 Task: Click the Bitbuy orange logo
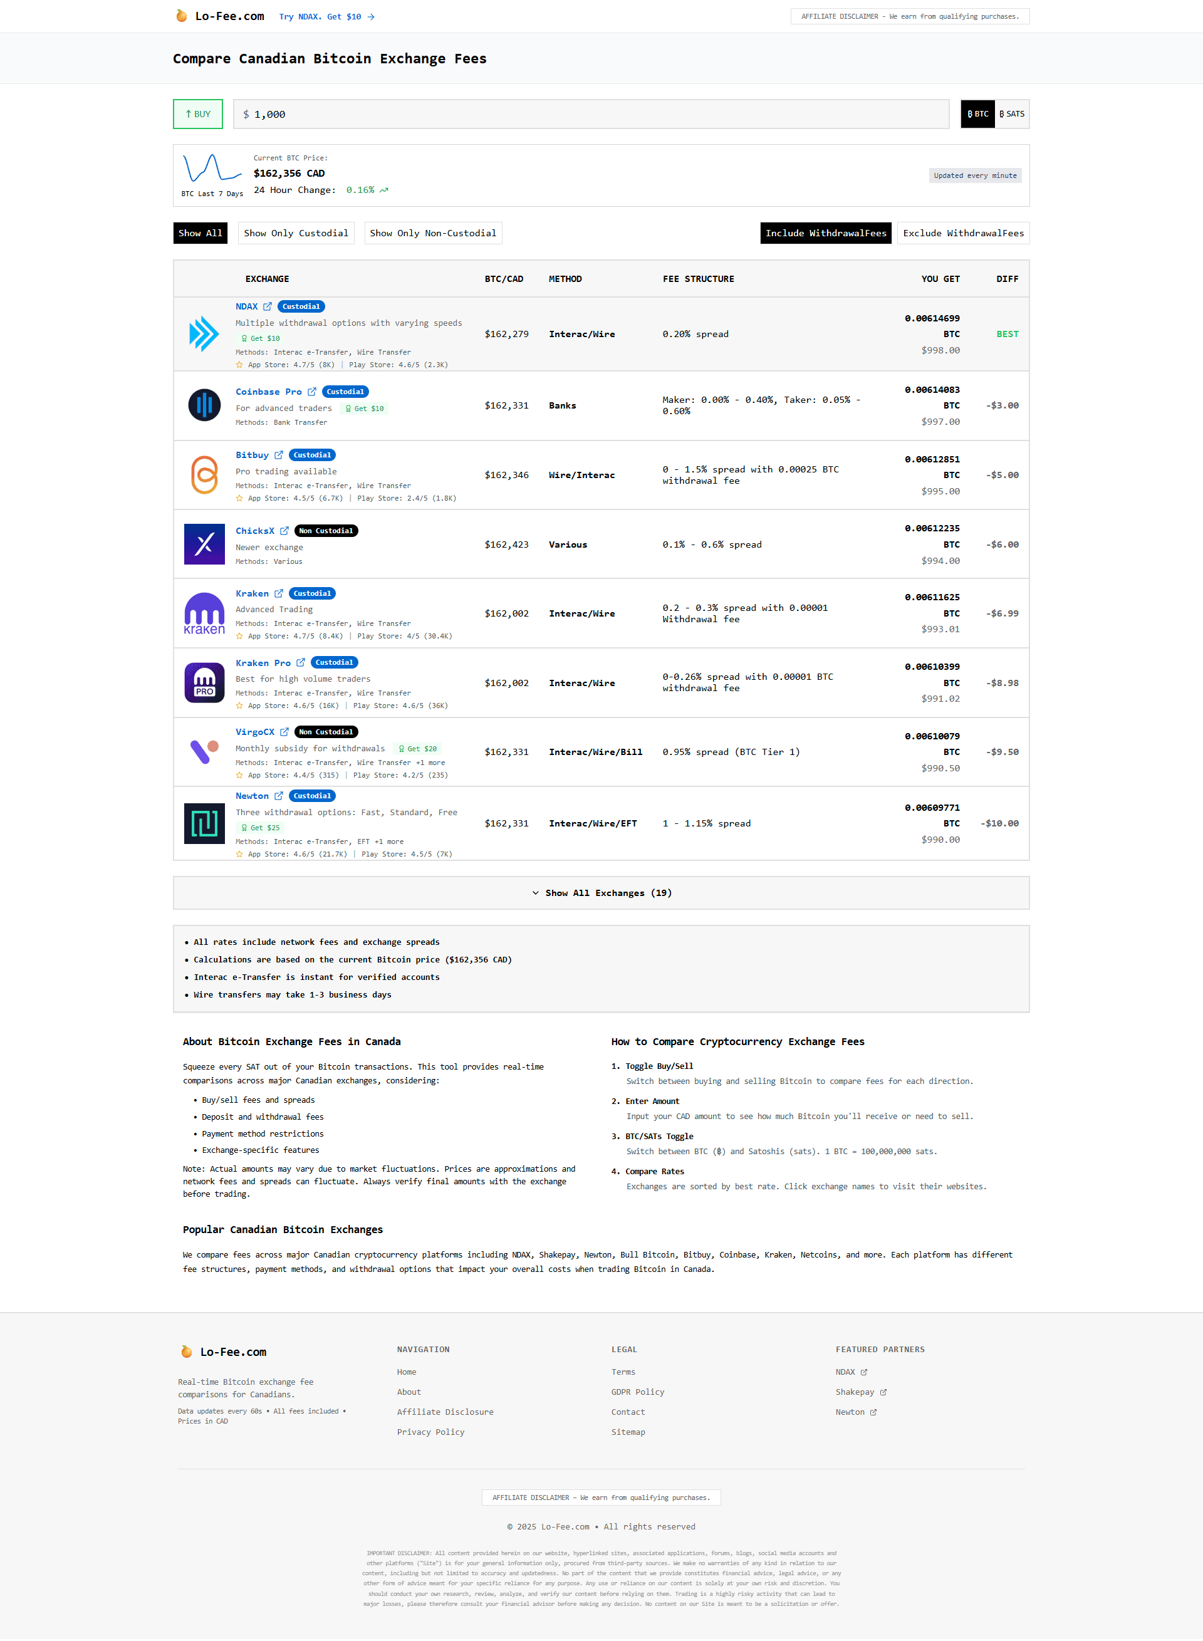tap(205, 475)
